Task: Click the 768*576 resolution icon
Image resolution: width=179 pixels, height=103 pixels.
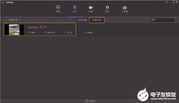Action: [45, 33]
